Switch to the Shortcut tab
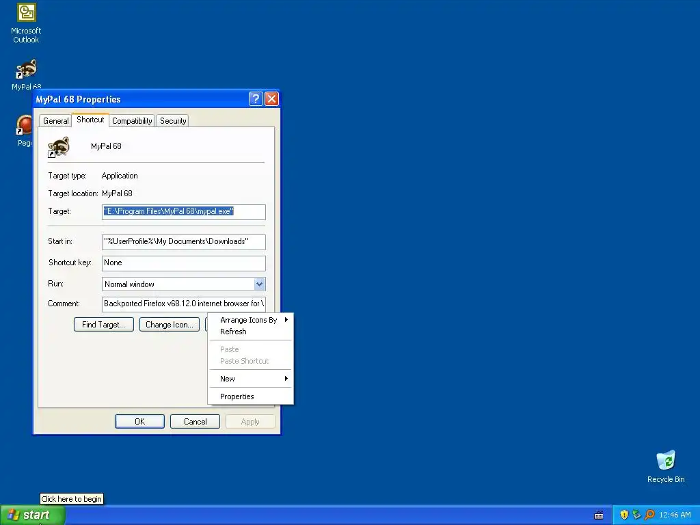Screen dimensions: 700x525 pos(90,120)
